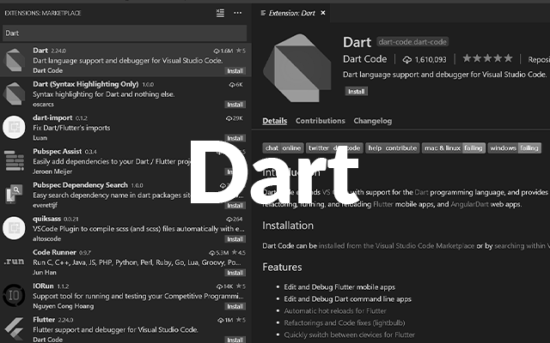Click the Dart Code publisher name in details

[x=364, y=59]
